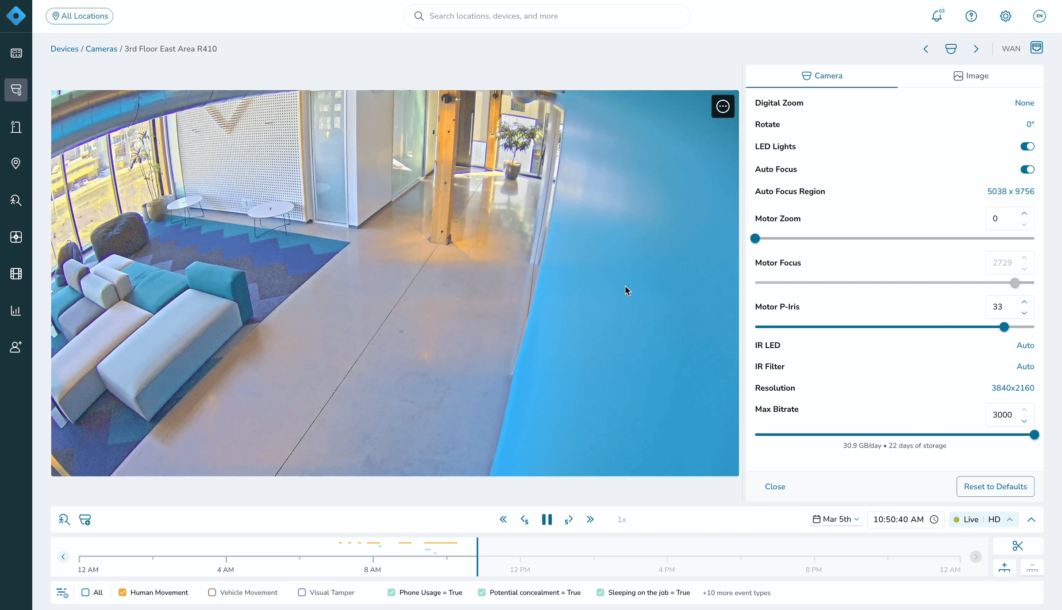Click the Motor P-Iris slider handle
1062x610 pixels.
point(1004,327)
